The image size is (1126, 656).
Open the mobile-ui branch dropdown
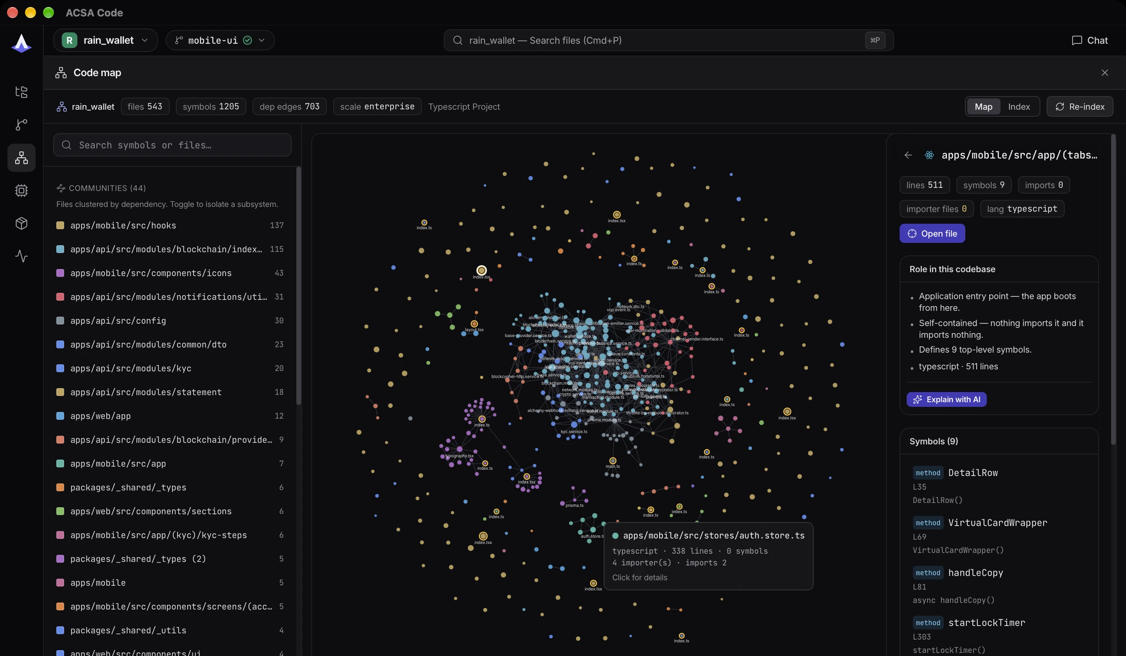coord(220,40)
